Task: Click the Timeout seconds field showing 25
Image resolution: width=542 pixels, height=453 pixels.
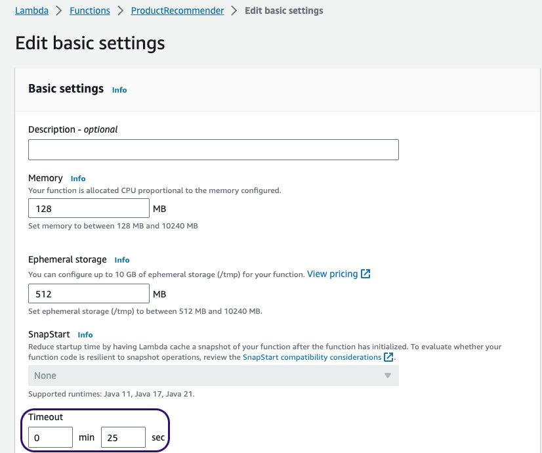Action: [123, 437]
